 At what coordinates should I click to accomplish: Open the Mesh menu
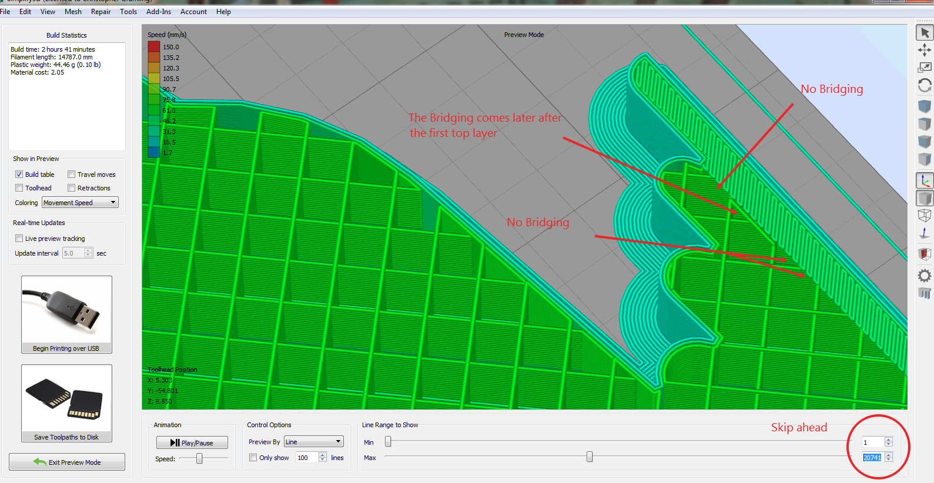pyautogui.click(x=73, y=12)
